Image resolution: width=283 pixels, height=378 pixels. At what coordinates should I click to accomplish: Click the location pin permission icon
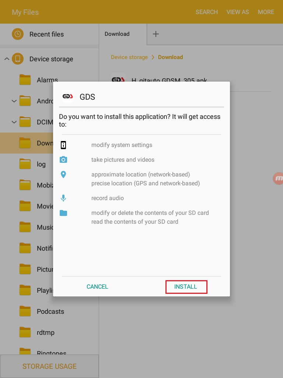63,174
